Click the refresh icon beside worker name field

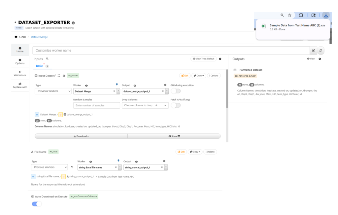tap(320, 51)
